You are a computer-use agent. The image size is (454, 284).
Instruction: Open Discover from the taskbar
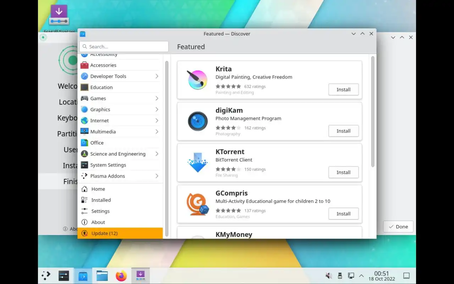(x=83, y=275)
